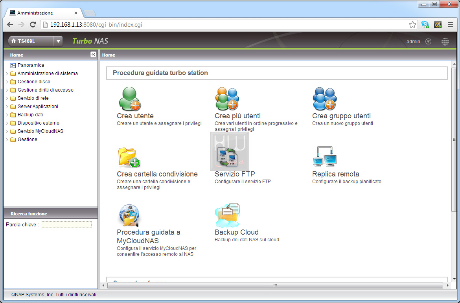Expand the Dispositivo esterno node
460x303 pixels.
pos(7,123)
